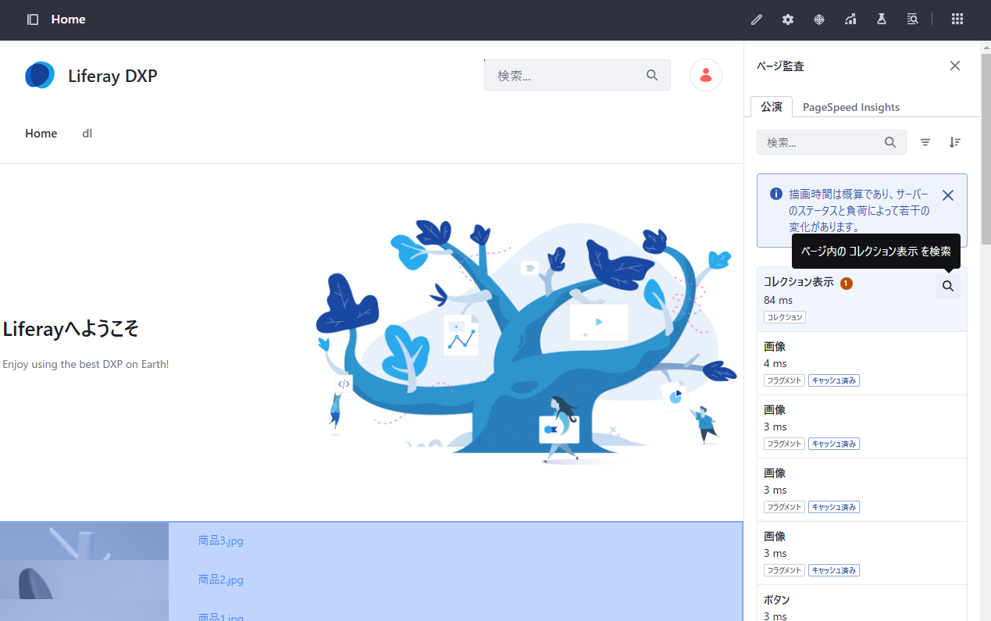Click the tree illustration image
The image size is (991, 621).
coord(527,341)
